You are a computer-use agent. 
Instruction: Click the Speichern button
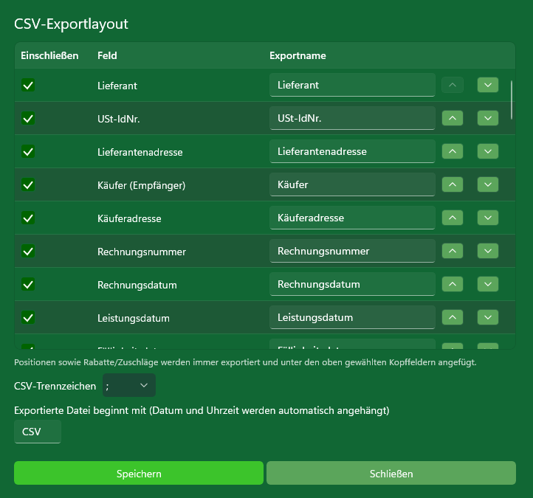pos(139,473)
